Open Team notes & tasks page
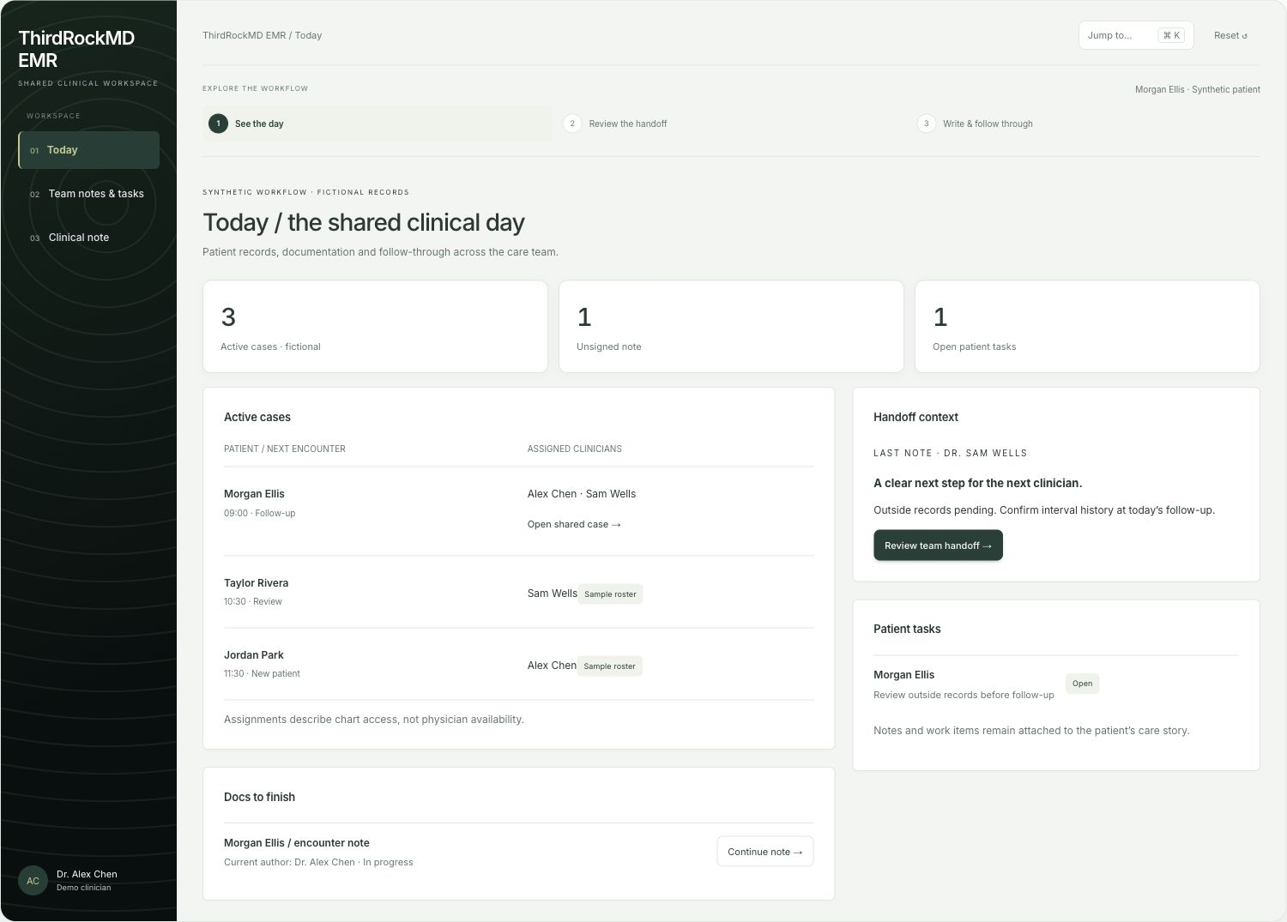 (x=88, y=194)
